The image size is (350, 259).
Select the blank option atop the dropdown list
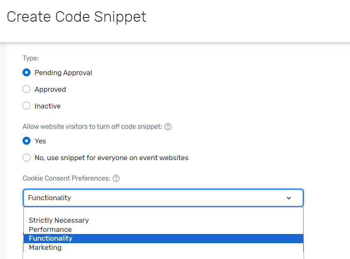tap(163, 211)
